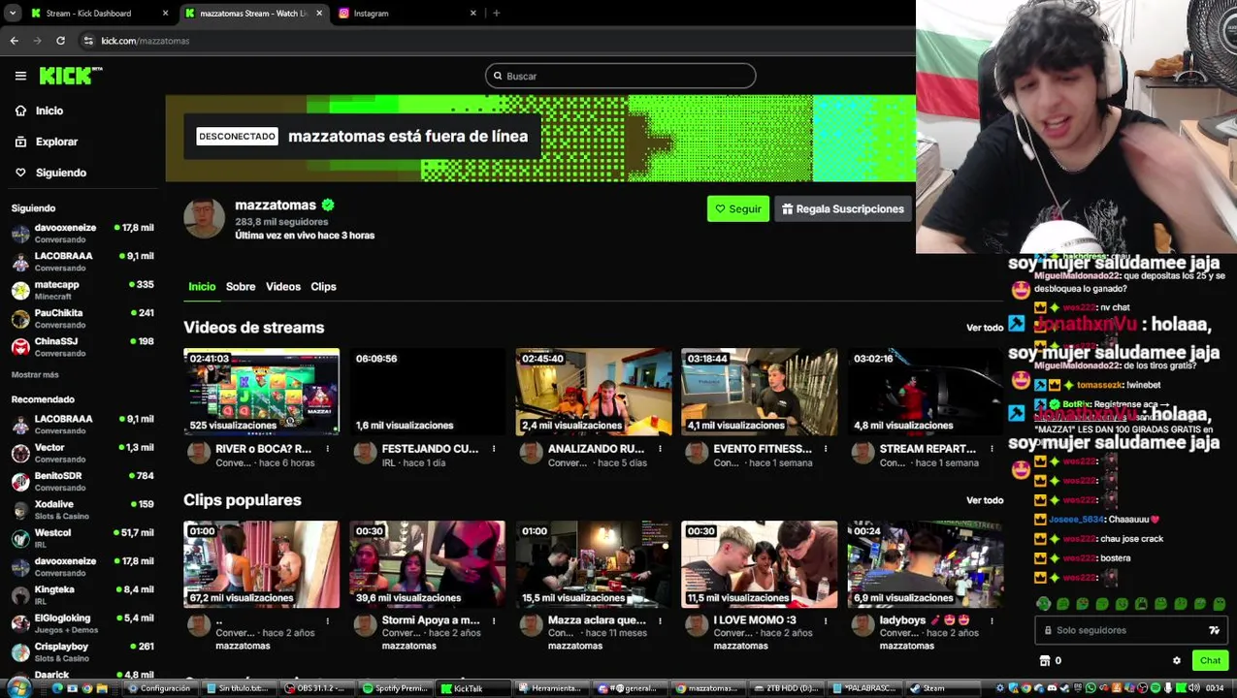Open options menu for RIVER o BOCA video
The width and height of the screenshot is (1237, 698).
pos(328,449)
